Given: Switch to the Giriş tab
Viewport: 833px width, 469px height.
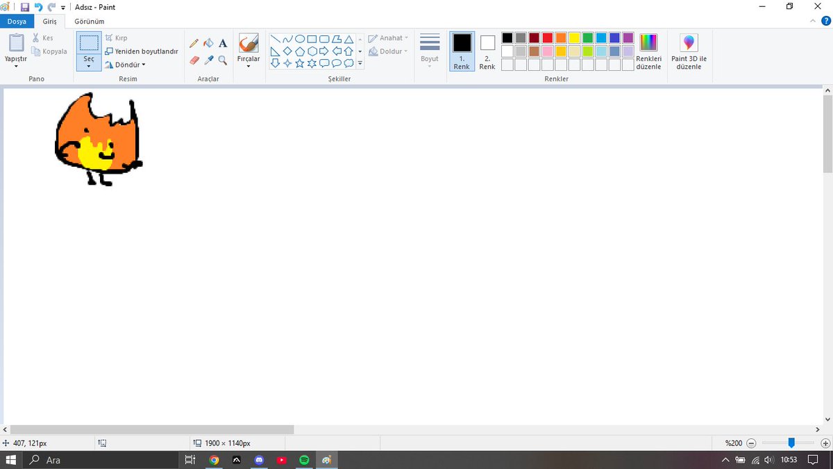Looking at the screenshot, I should pos(50,22).
